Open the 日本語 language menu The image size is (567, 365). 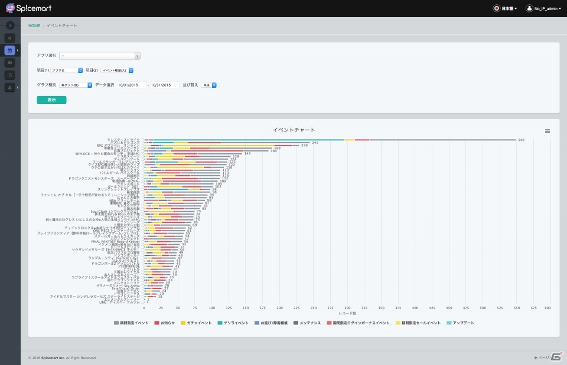pyautogui.click(x=505, y=8)
